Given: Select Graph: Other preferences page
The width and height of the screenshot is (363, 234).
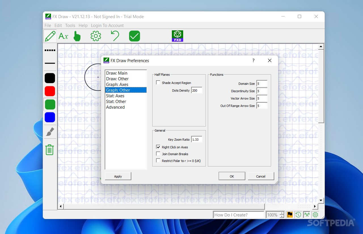Looking at the screenshot, I should pyautogui.click(x=126, y=90).
